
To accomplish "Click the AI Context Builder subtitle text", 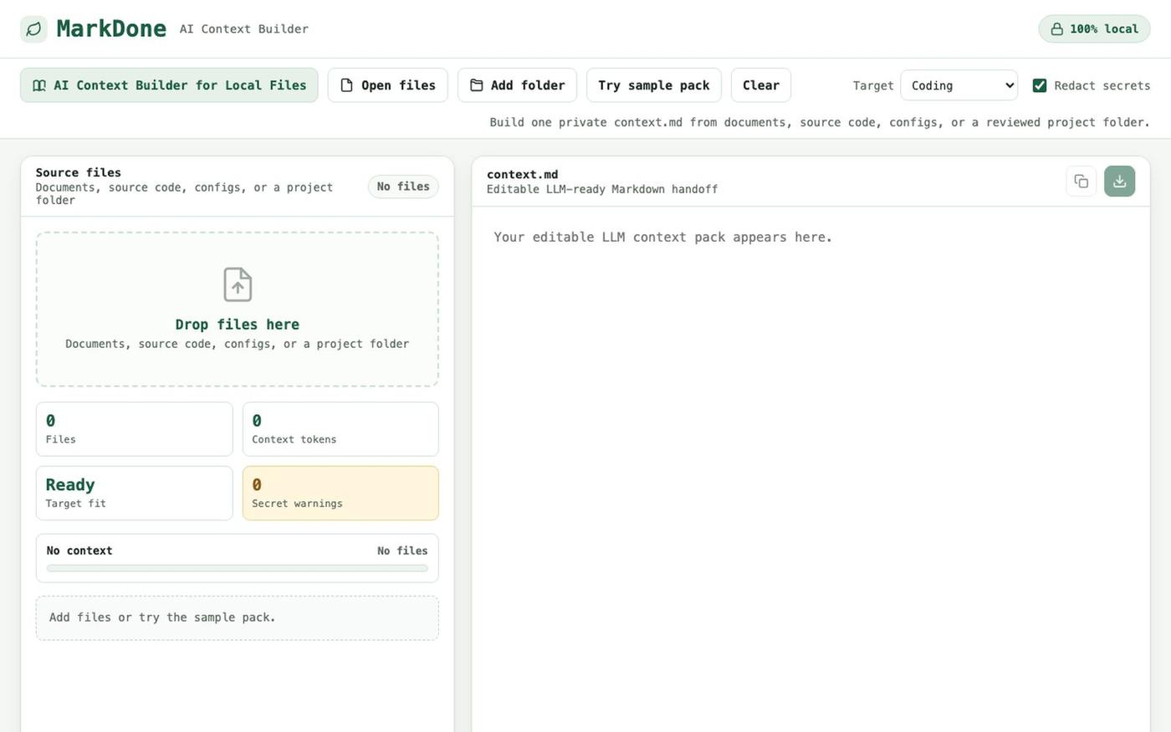I will pyautogui.click(x=244, y=29).
